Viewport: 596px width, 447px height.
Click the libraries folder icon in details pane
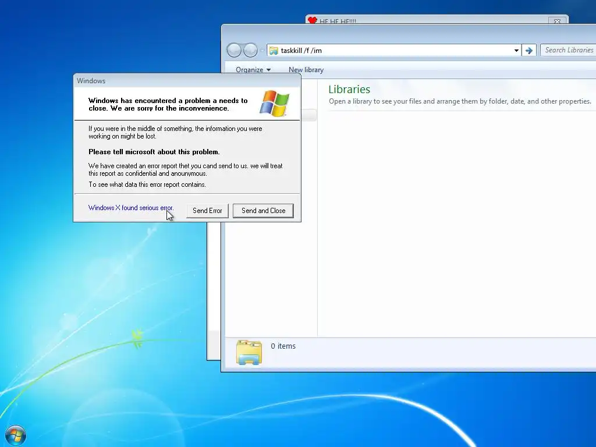[249, 352]
